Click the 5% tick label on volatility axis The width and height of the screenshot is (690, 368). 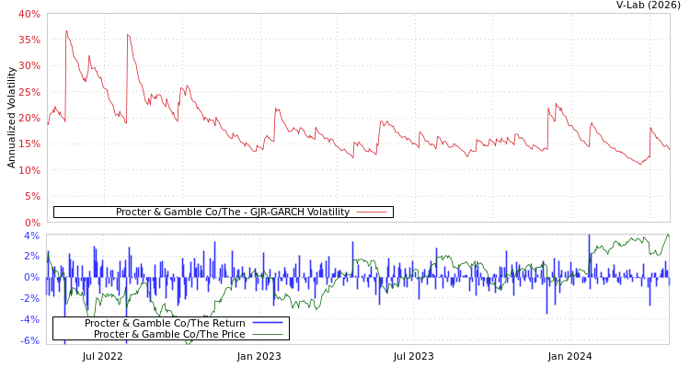point(31,196)
